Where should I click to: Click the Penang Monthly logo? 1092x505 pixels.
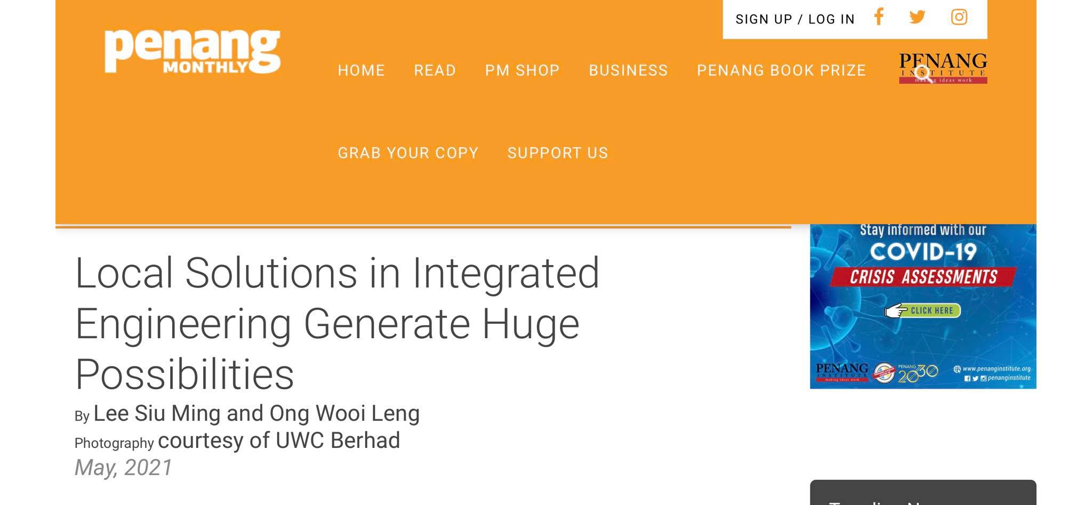pyautogui.click(x=192, y=51)
